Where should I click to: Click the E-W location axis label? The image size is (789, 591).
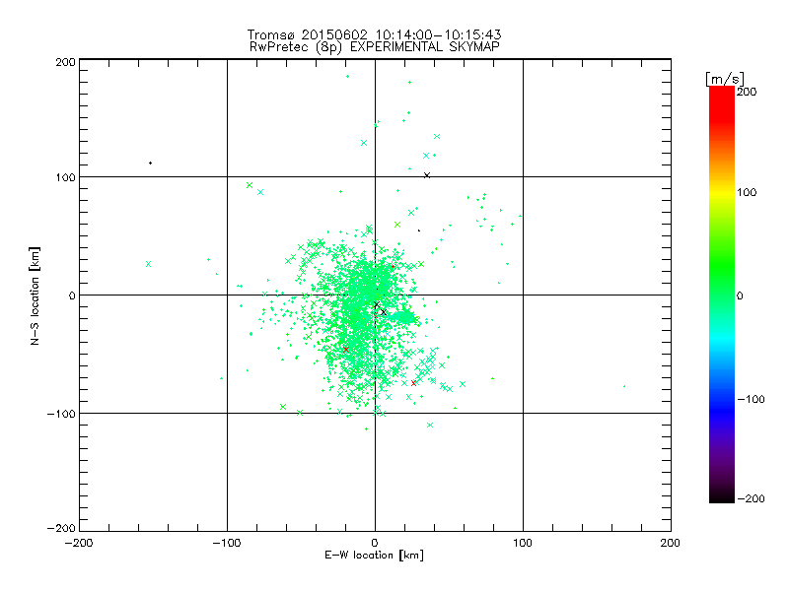pyautogui.click(x=374, y=556)
